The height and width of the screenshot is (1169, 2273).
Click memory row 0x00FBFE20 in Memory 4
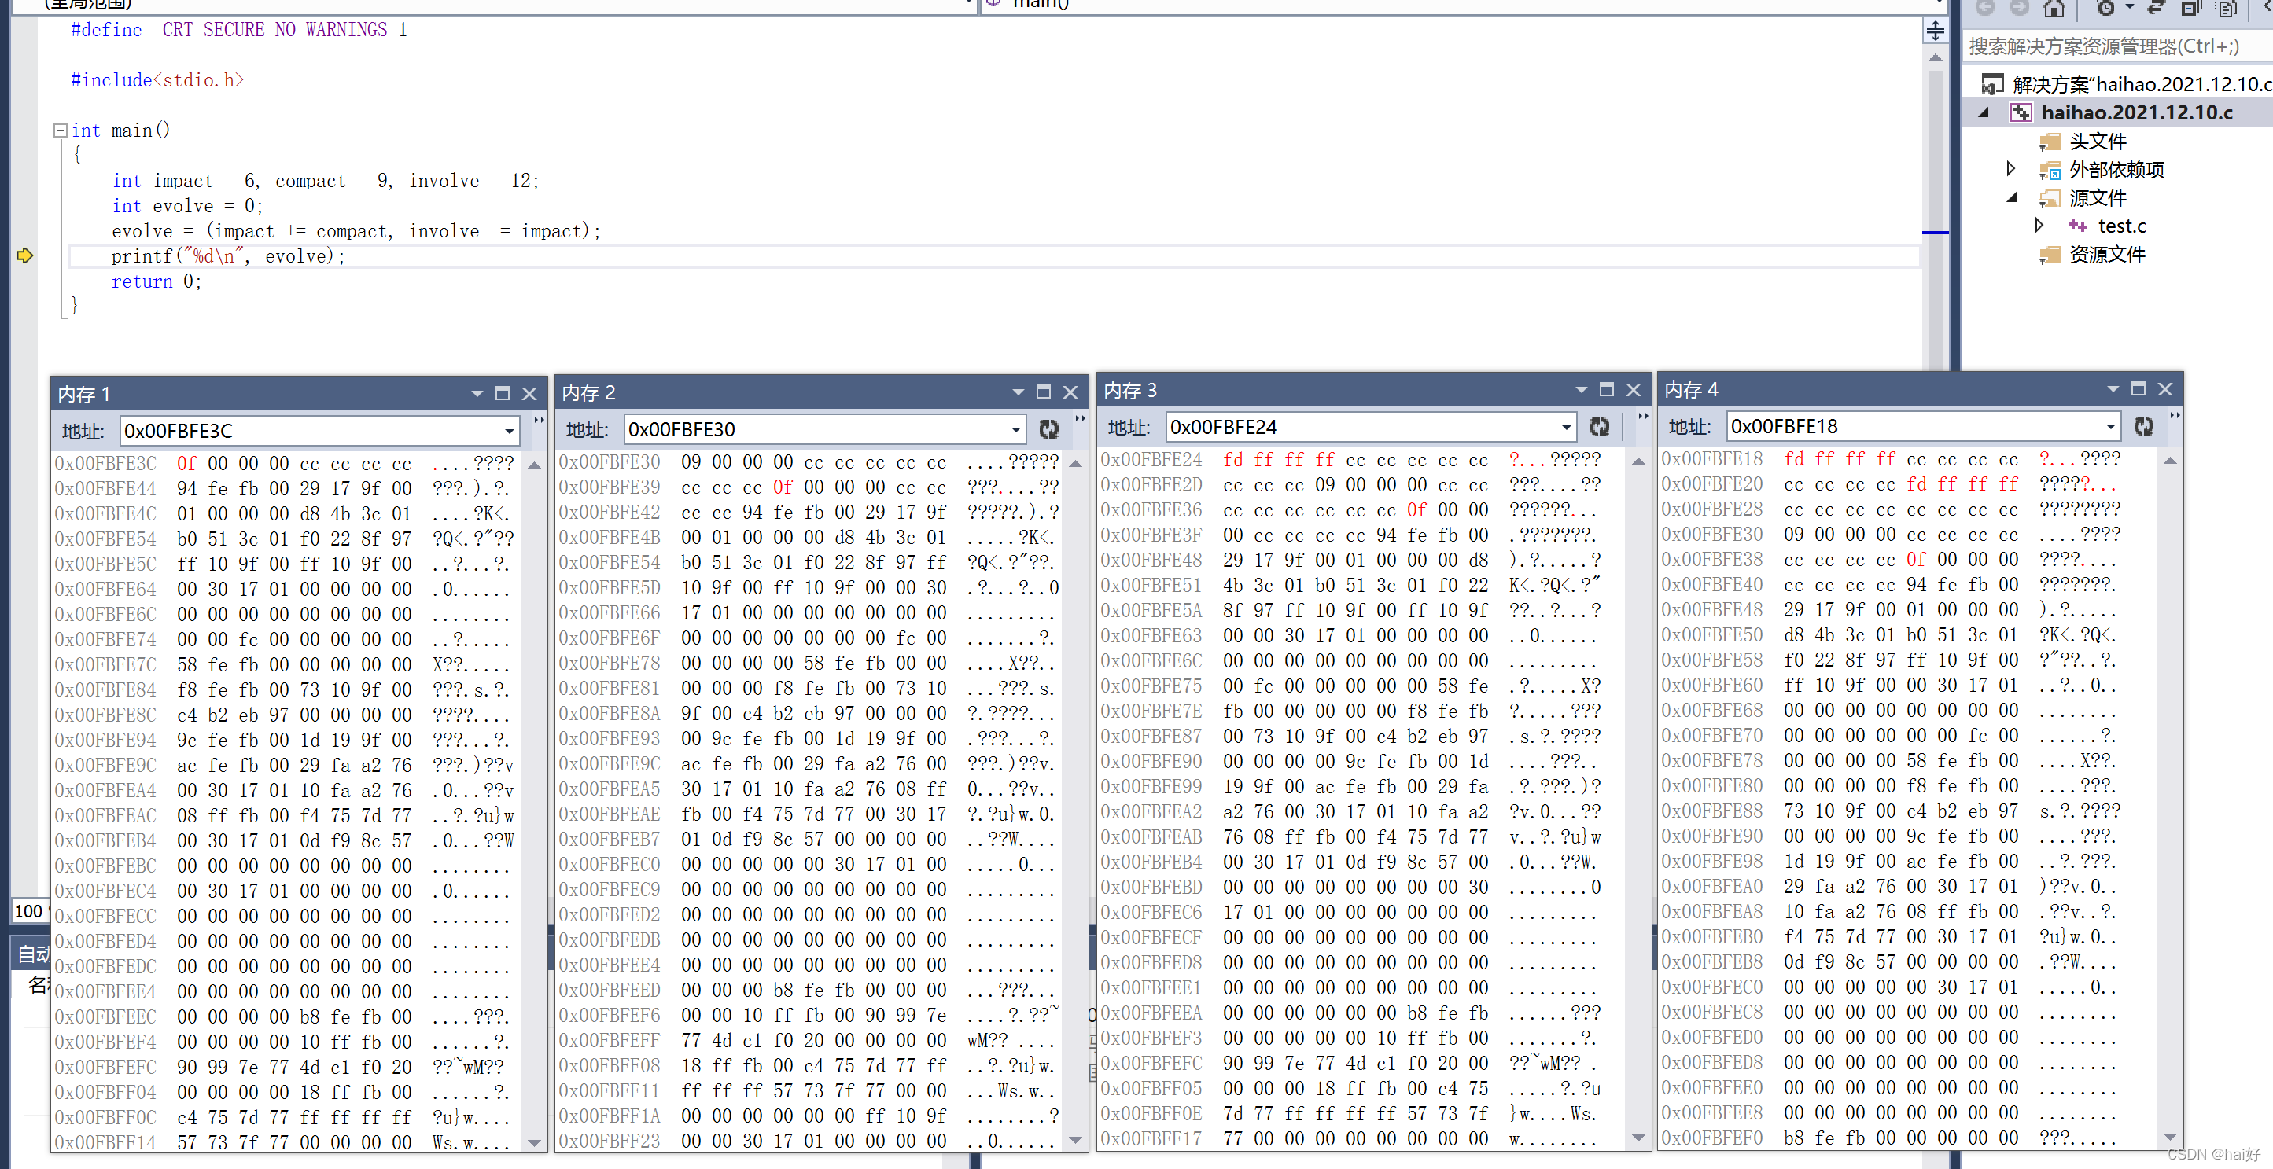[x=1889, y=484]
